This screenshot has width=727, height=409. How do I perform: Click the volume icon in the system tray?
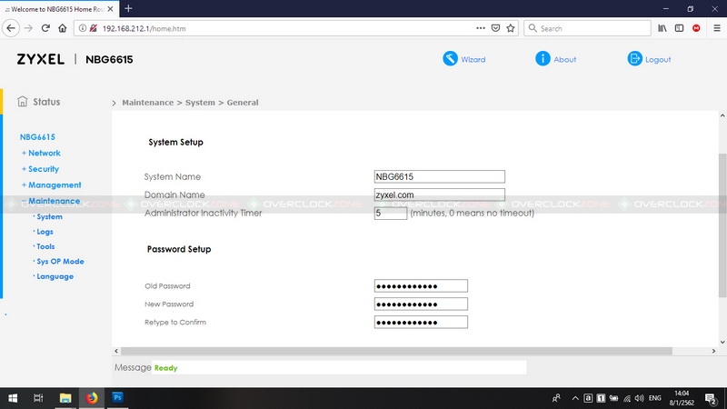coord(640,398)
